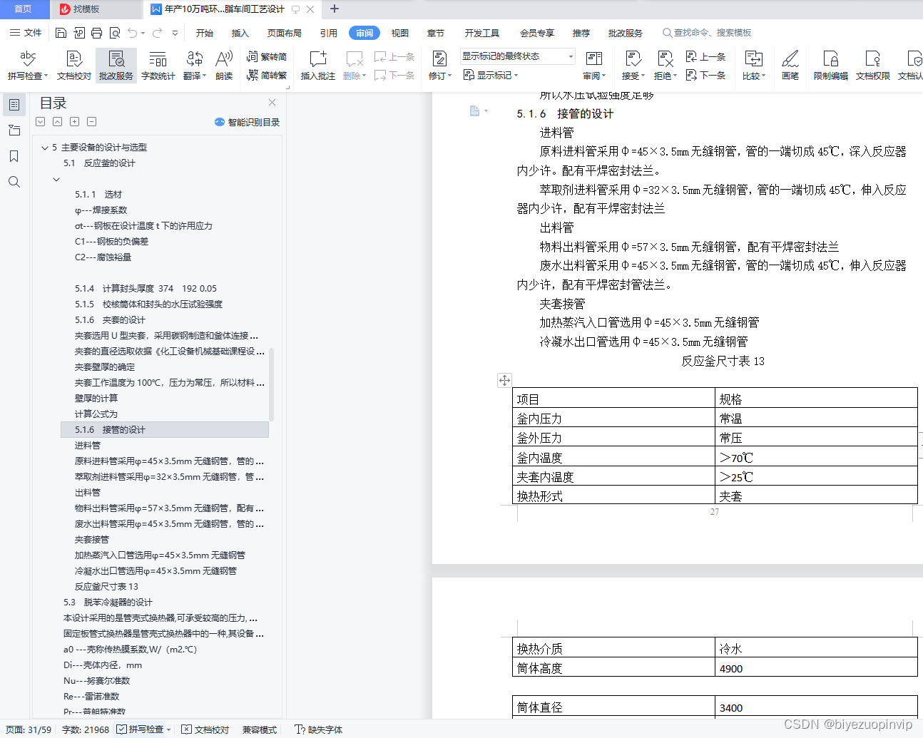The image size is (923, 738).
Task: Open 字数统计 word count
Action: point(158,65)
